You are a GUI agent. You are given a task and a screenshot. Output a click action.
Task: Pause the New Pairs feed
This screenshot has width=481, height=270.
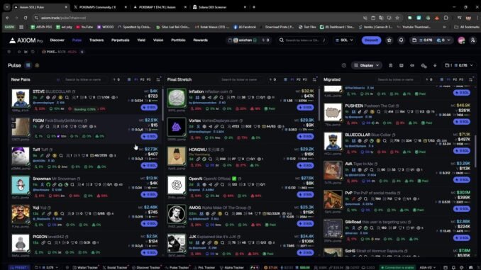pos(57,79)
